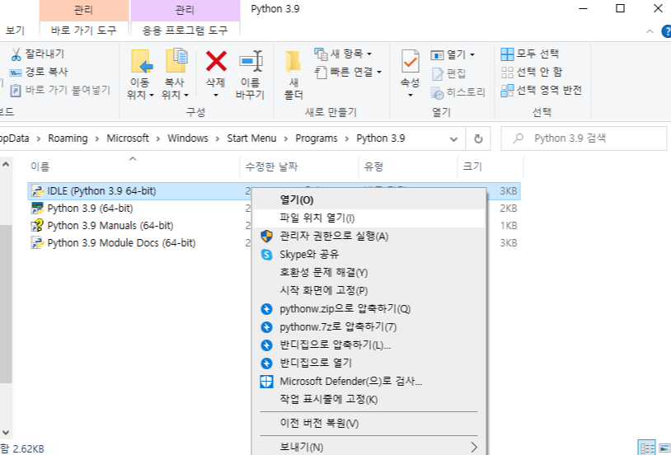Expand the Send to (보내기(N)) submenu

(368, 448)
